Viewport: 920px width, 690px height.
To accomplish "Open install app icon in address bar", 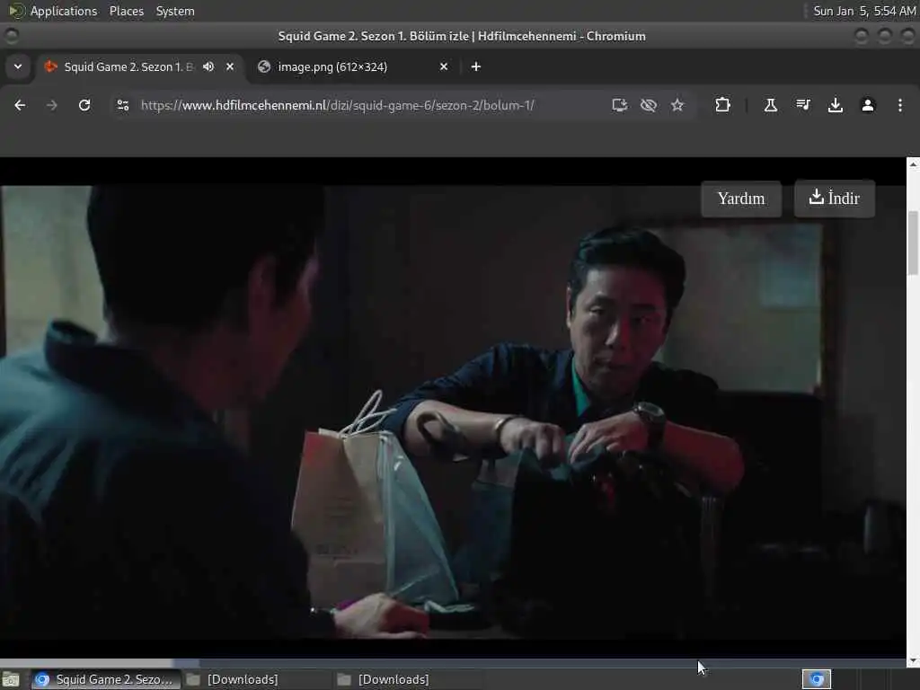I will pos(620,105).
